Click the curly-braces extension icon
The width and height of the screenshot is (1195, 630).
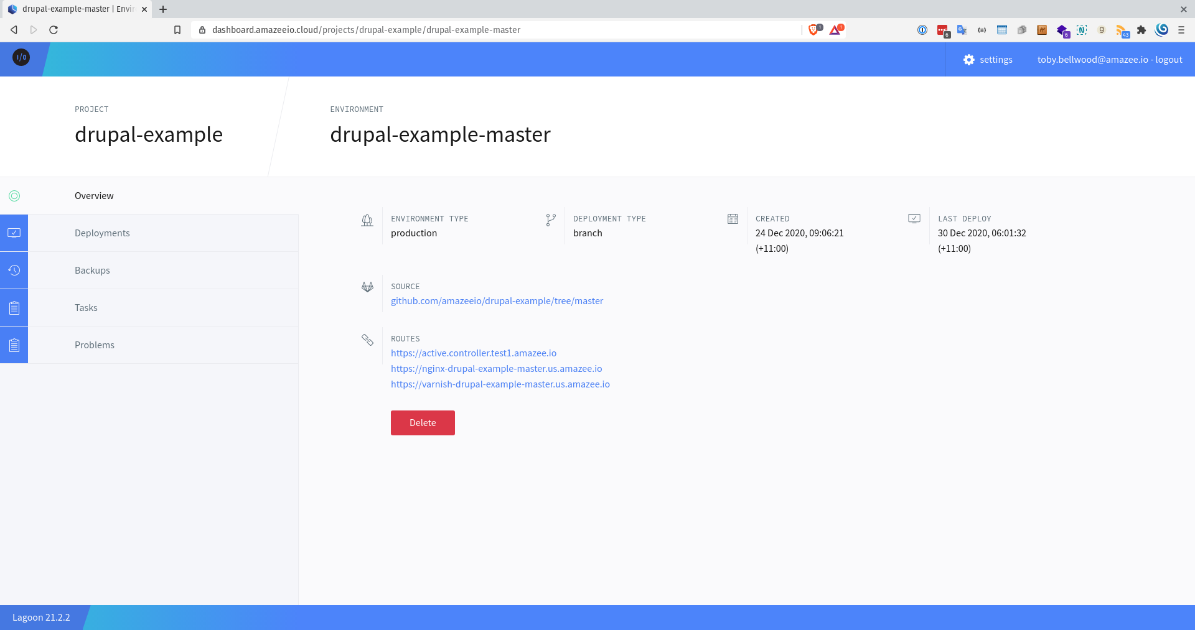982,30
